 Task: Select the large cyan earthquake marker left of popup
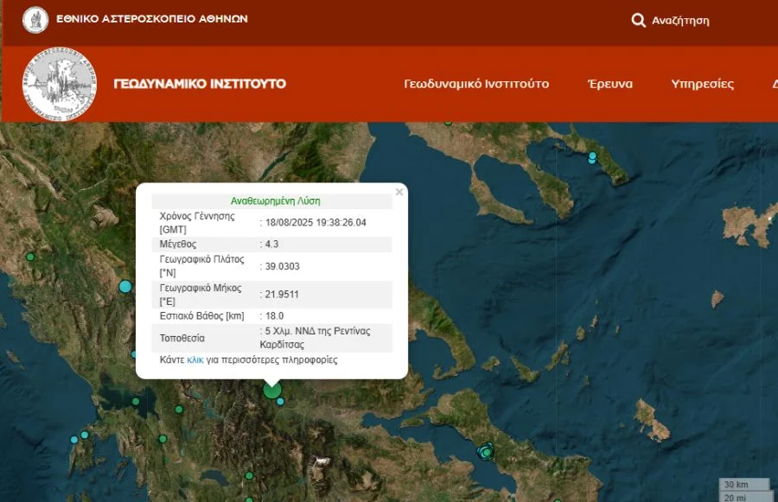[125, 286]
